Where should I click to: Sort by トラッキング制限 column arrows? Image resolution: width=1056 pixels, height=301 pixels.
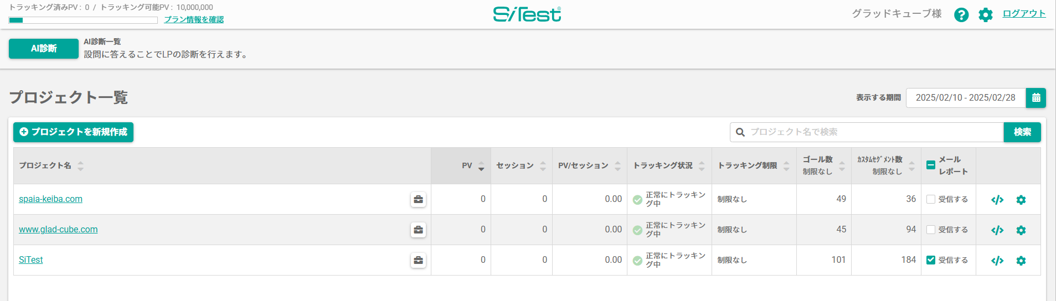[x=786, y=166]
